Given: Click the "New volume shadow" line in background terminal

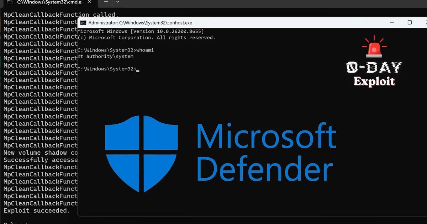Looking at the screenshot, I should click(40, 153).
